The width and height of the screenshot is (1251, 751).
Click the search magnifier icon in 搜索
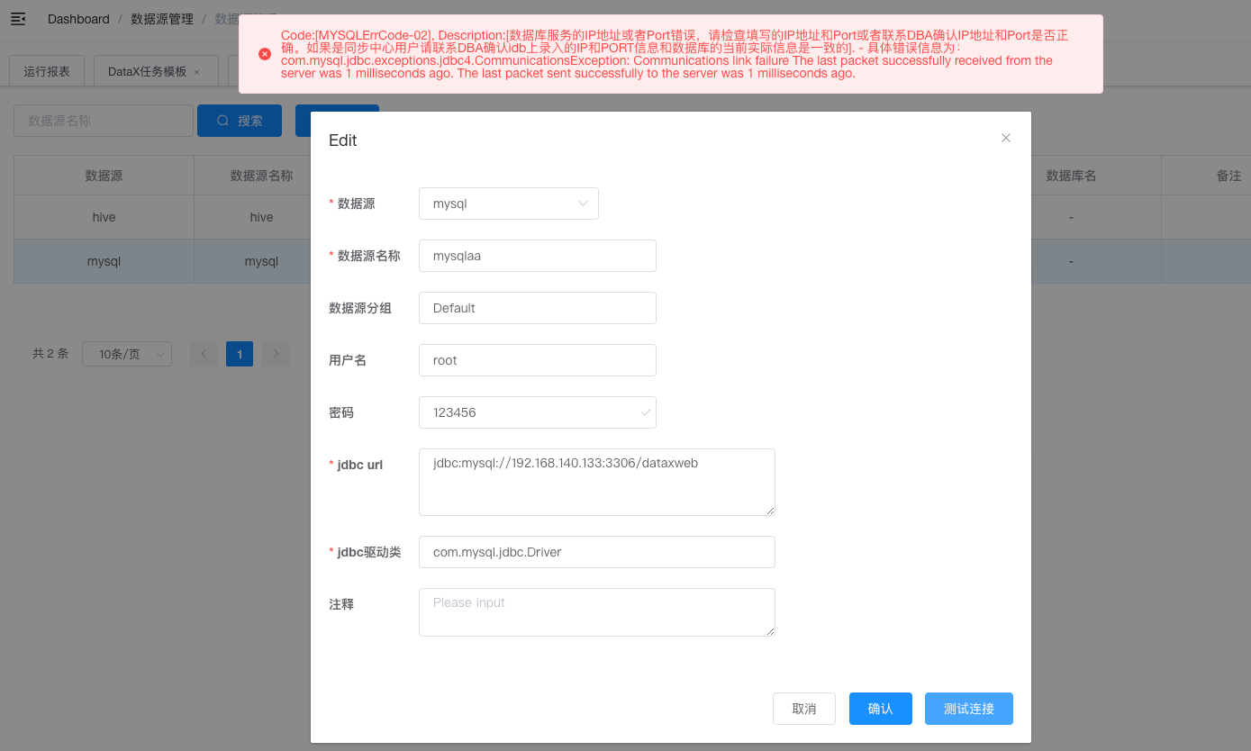point(223,121)
